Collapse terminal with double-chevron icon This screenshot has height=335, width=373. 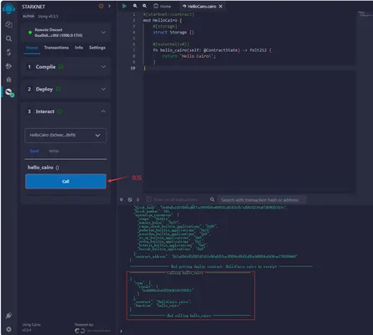pyautogui.click(x=122, y=199)
